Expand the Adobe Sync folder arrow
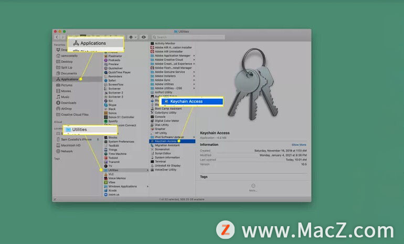The height and width of the screenshot is (244, 404). [x=194, y=80]
